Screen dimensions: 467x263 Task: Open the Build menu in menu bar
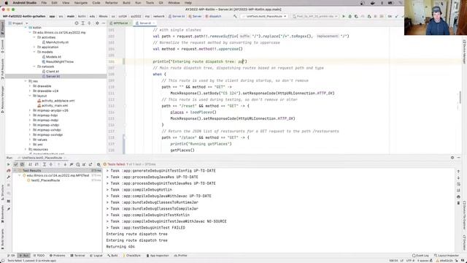[126, 3]
